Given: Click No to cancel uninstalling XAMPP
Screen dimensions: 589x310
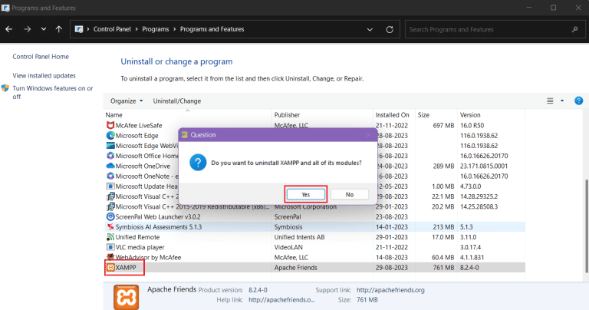Looking at the screenshot, I should click(x=350, y=194).
